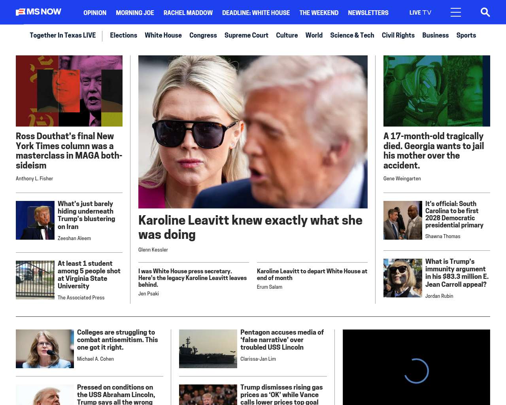View author Jen Psaki

(x=149, y=294)
